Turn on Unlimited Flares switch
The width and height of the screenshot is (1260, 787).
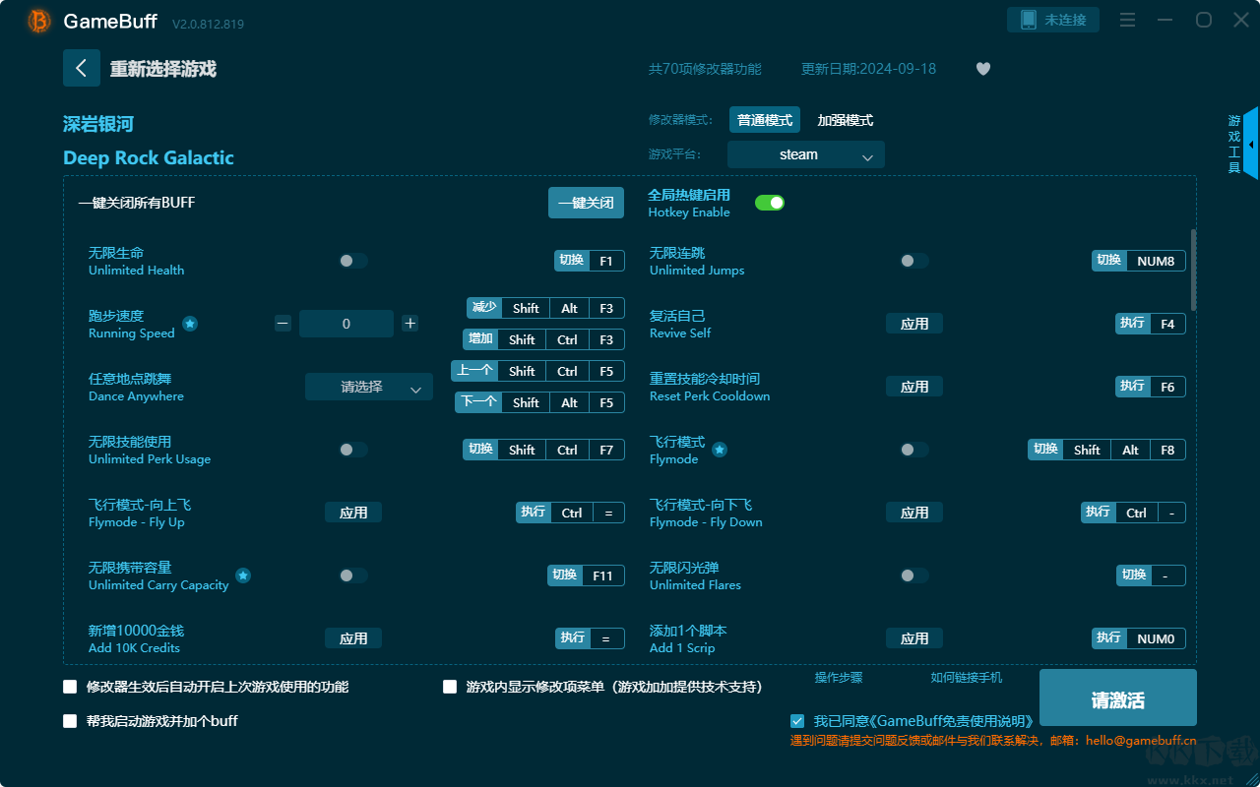pyautogui.click(x=914, y=575)
